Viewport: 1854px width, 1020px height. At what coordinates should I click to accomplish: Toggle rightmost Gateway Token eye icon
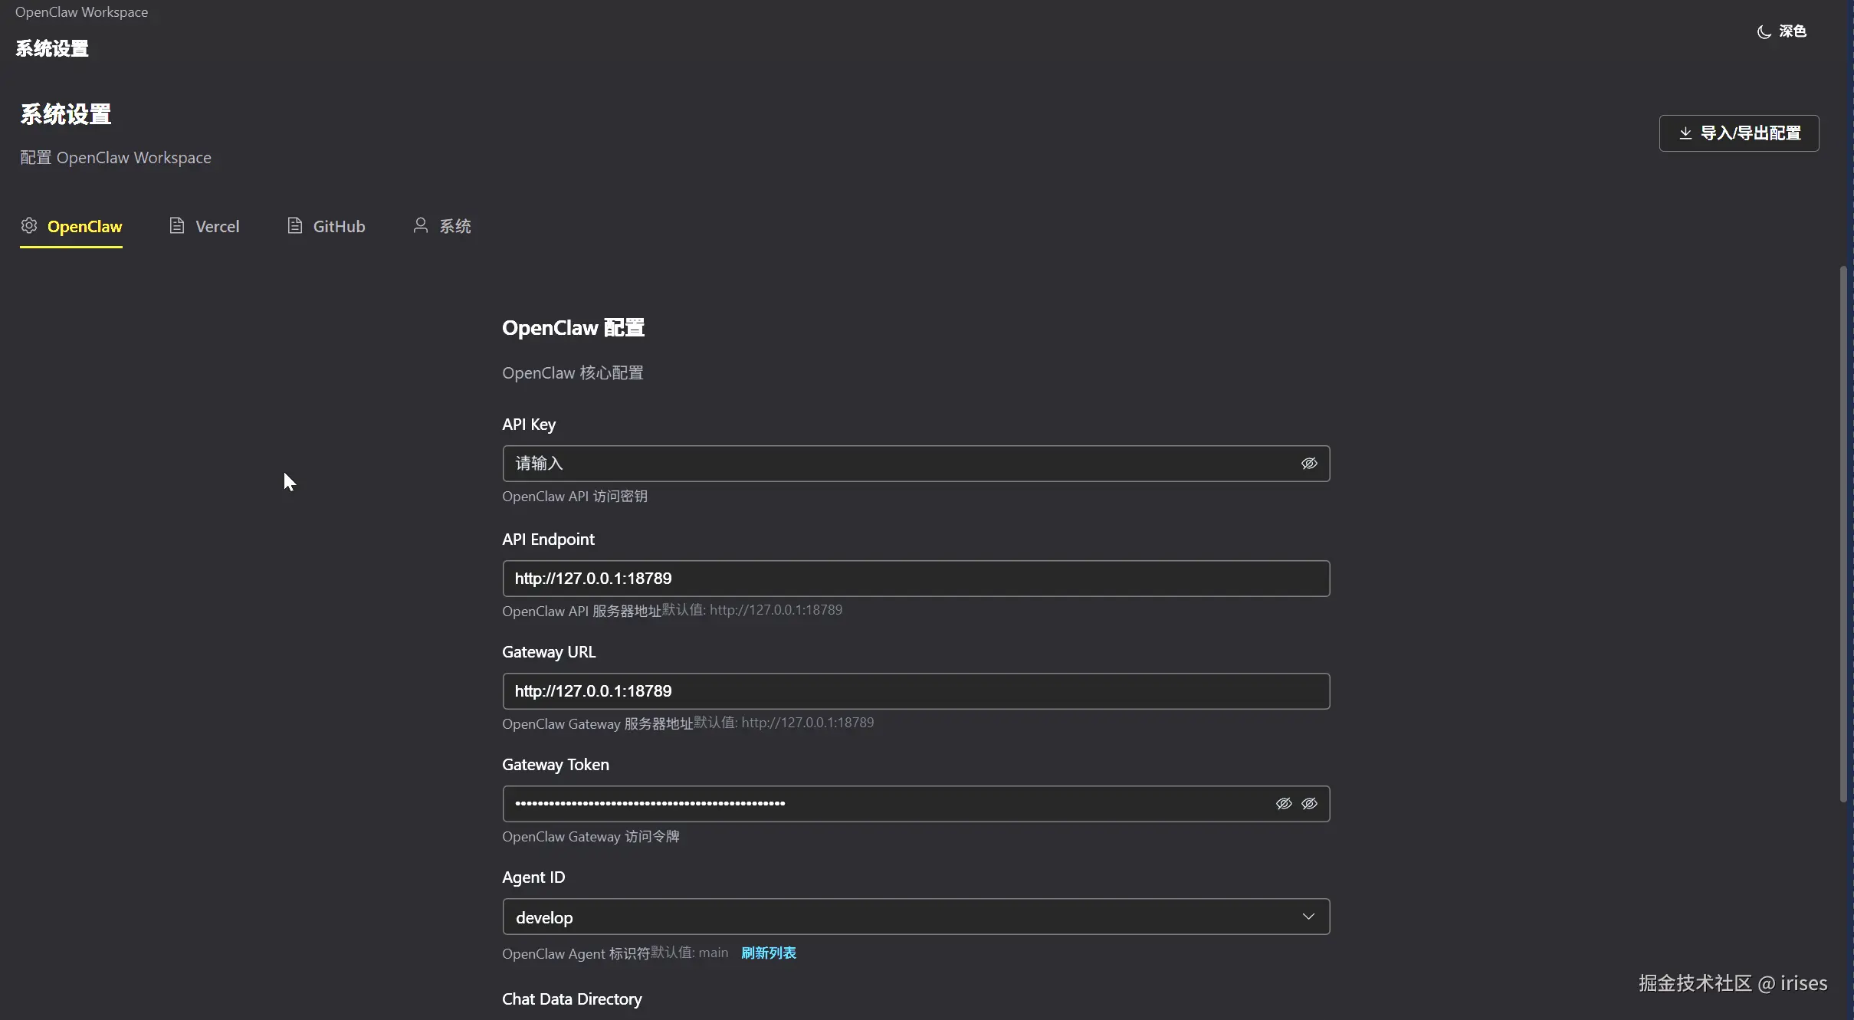[x=1309, y=804]
